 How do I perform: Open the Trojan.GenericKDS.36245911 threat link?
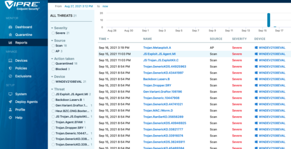(x=164, y=142)
